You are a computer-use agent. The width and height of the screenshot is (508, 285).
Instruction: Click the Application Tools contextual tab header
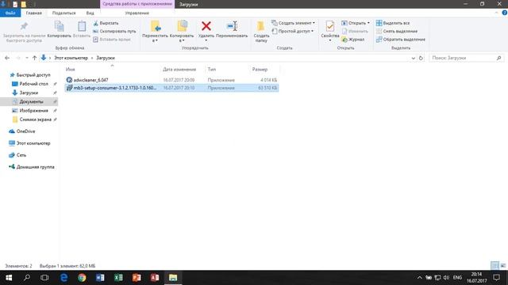[x=137, y=4]
